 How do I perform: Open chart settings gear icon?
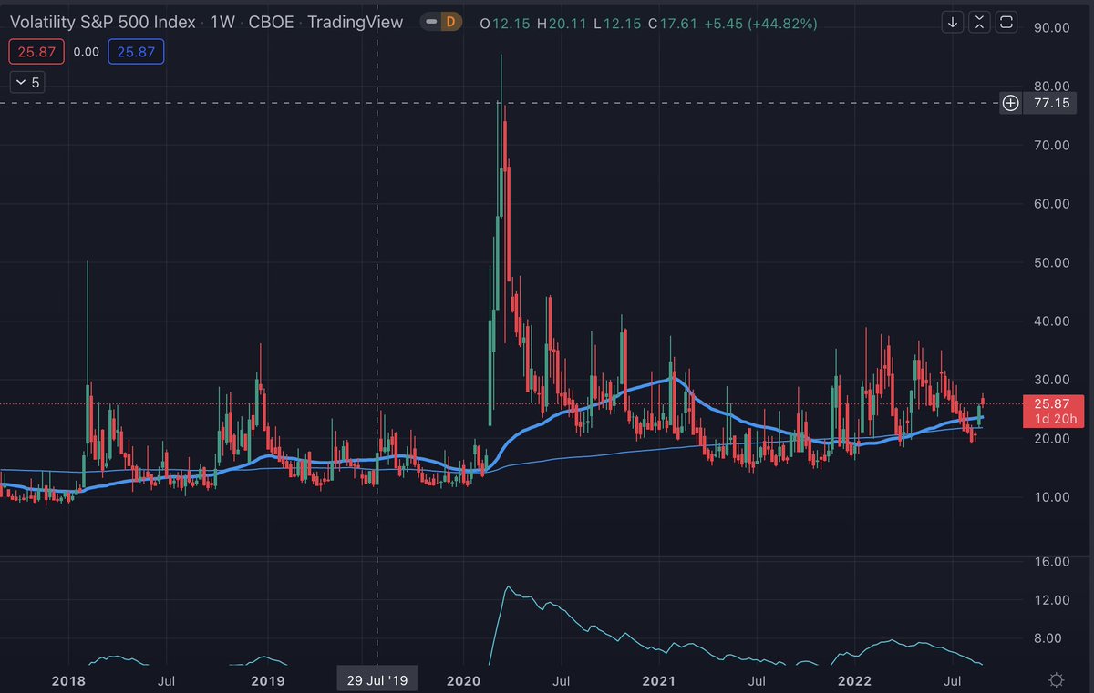tap(1057, 679)
